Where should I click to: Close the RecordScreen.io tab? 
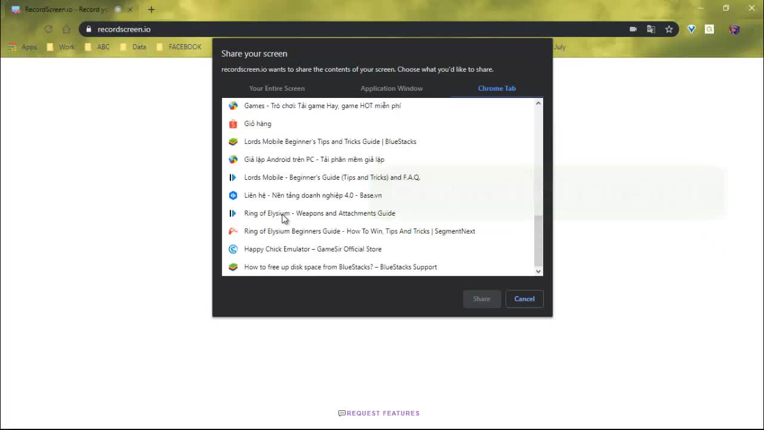(x=130, y=10)
